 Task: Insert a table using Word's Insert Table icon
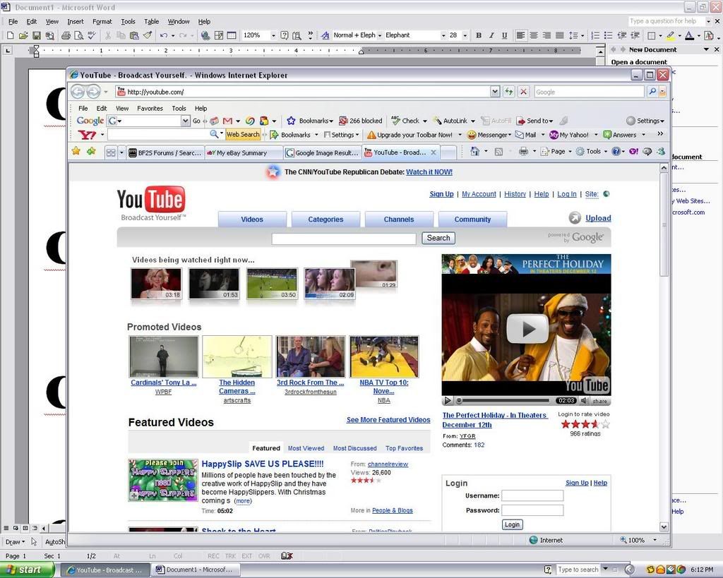232,35
